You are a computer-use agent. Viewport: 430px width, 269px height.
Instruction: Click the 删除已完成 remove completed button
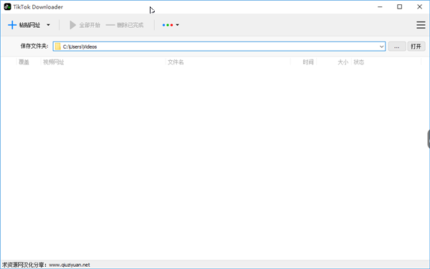coord(125,25)
